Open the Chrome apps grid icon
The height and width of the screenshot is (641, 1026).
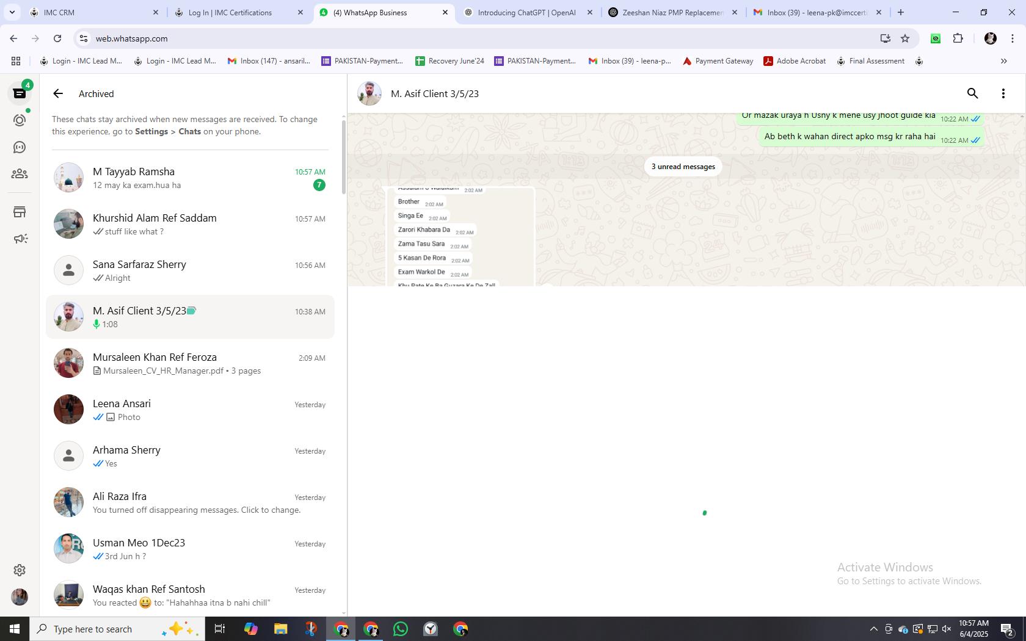click(16, 61)
